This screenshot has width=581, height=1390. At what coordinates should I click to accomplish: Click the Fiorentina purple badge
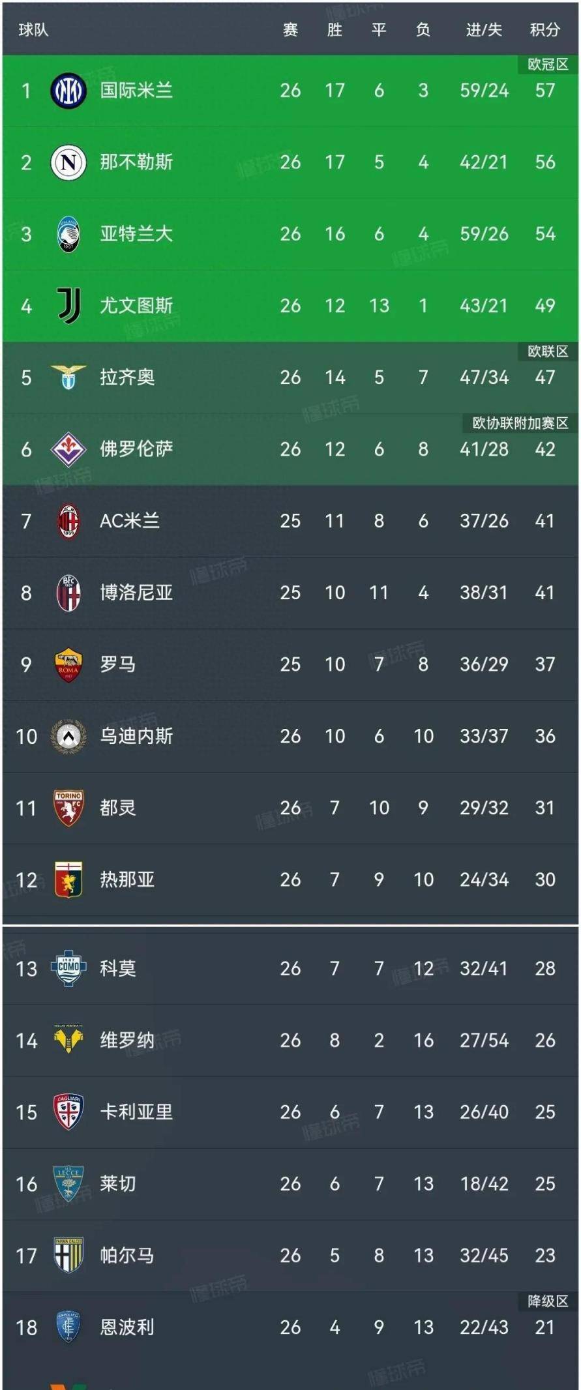tap(68, 449)
